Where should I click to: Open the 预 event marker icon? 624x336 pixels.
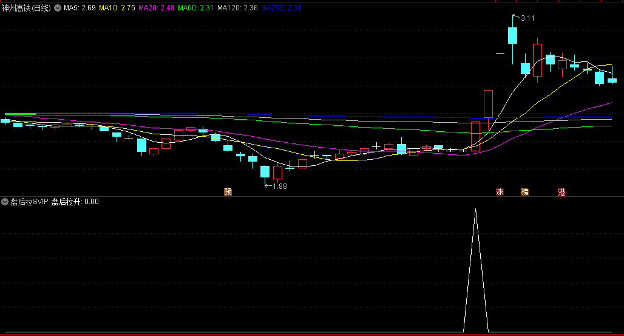click(228, 192)
